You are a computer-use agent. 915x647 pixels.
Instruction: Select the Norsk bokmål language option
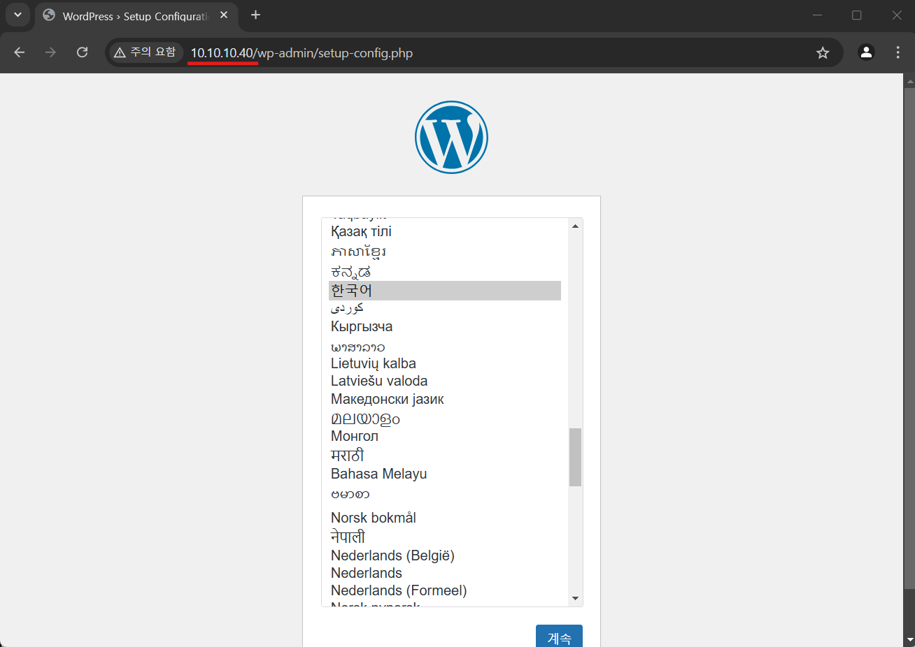[x=445, y=518]
